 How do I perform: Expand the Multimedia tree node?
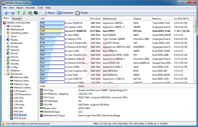pyautogui.click(x=5, y=43)
